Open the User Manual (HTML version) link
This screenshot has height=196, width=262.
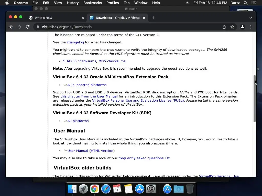pos(91,151)
